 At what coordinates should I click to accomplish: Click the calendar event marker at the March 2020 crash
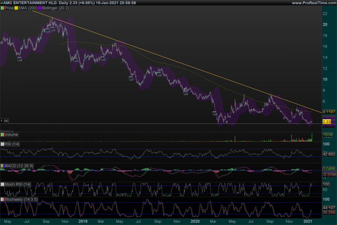click(x=214, y=113)
